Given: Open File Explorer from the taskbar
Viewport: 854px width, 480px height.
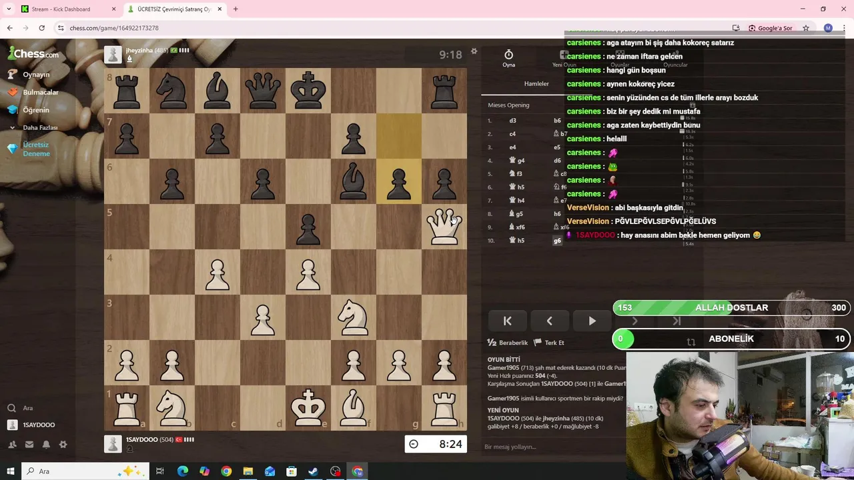Looking at the screenshot, I should click(x=248, y=471).
